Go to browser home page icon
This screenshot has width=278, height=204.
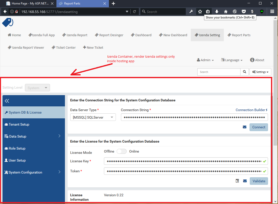pos(226,12)
